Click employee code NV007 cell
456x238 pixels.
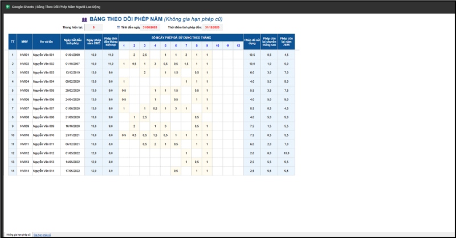25,108
